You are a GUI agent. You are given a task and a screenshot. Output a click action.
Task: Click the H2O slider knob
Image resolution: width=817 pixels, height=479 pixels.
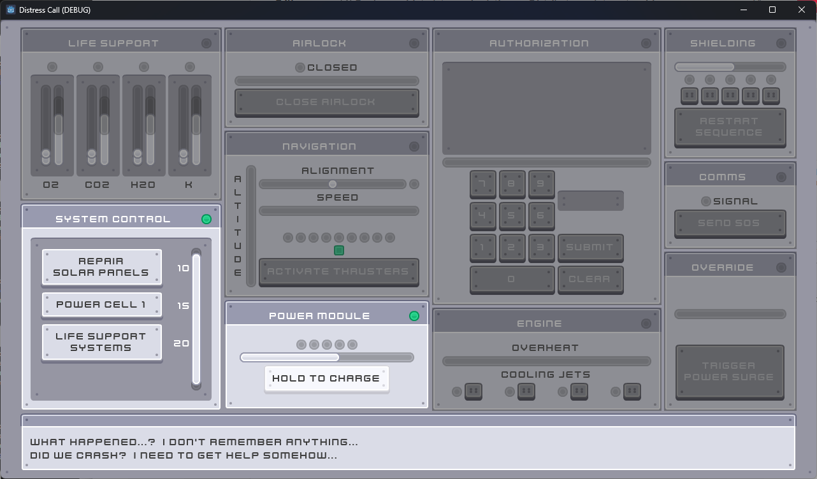coord(138,154)
